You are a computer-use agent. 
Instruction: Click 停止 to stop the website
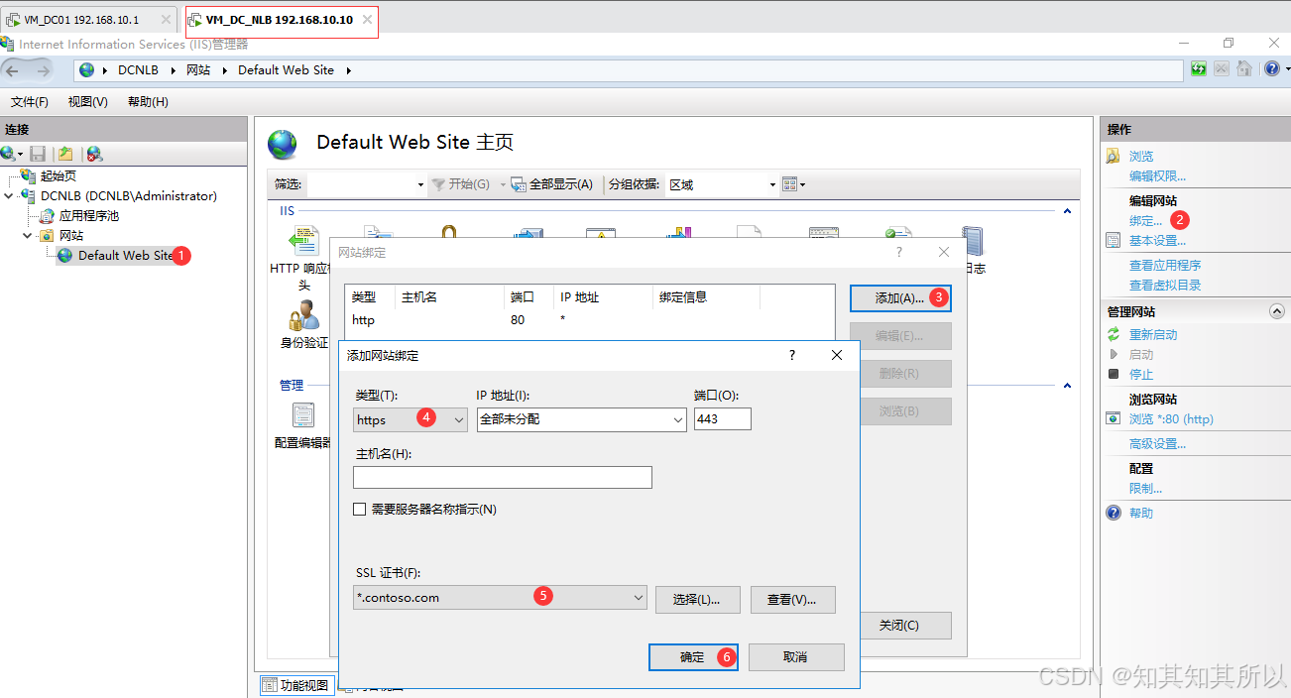(x=1141, y=375)
